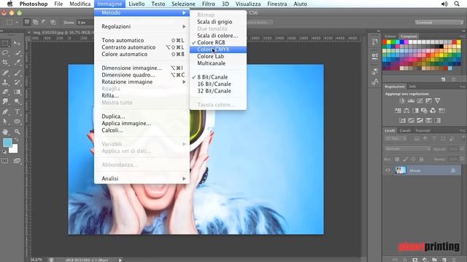The height and width of the screenshot is (262, 467).
Task: Add a Levels adjustment
Action: 411,101
